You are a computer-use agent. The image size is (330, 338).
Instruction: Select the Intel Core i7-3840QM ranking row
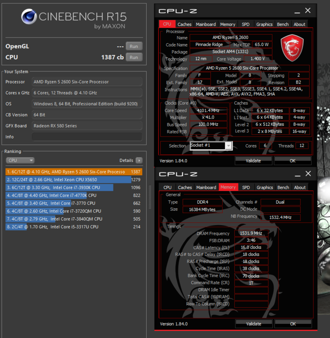(74, 219)
